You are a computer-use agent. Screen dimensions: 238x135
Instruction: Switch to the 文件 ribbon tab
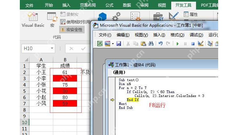coord(29,5)
